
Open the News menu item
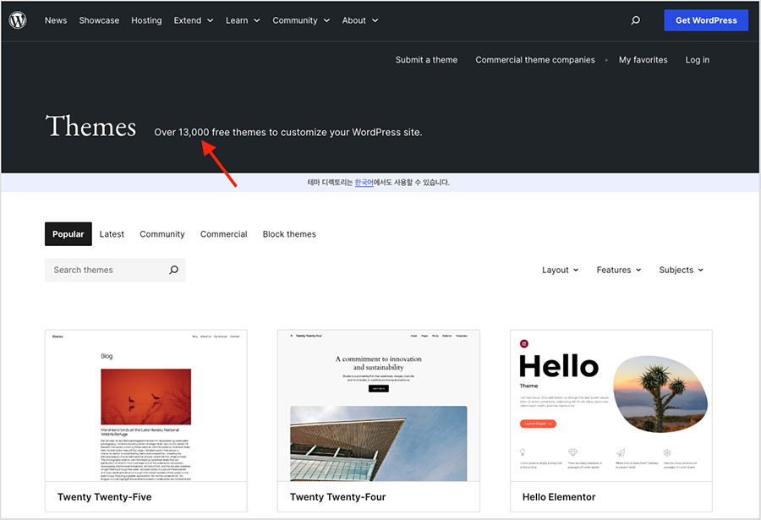click(56, 20)
